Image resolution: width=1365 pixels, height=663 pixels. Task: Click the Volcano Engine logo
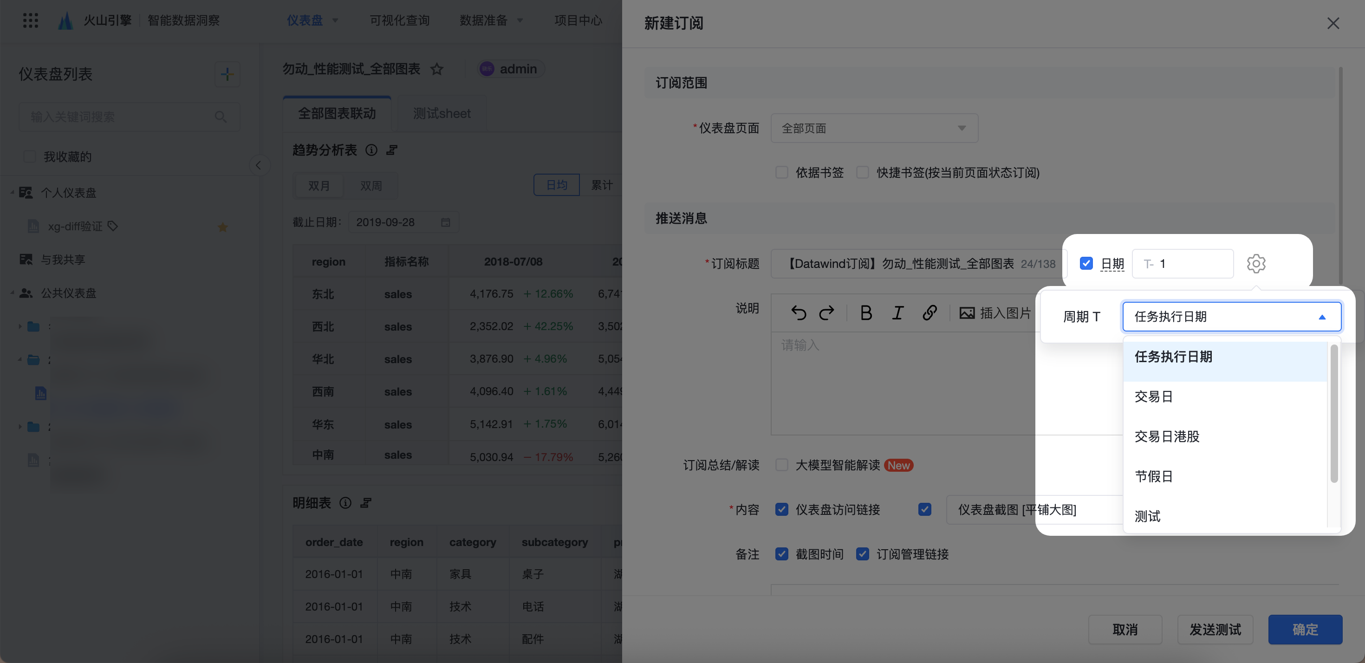click(x=65, y=20)
